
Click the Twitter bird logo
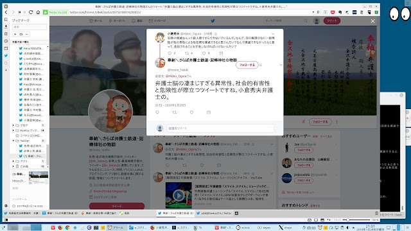(x=213, y=21)
